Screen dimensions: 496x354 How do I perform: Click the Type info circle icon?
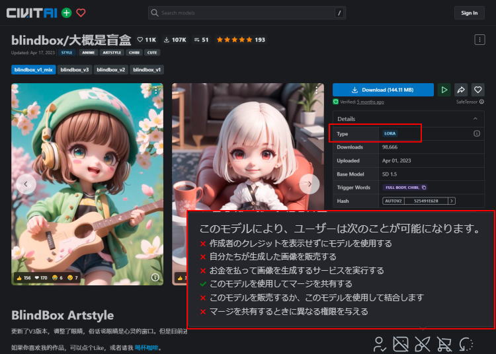476,133
